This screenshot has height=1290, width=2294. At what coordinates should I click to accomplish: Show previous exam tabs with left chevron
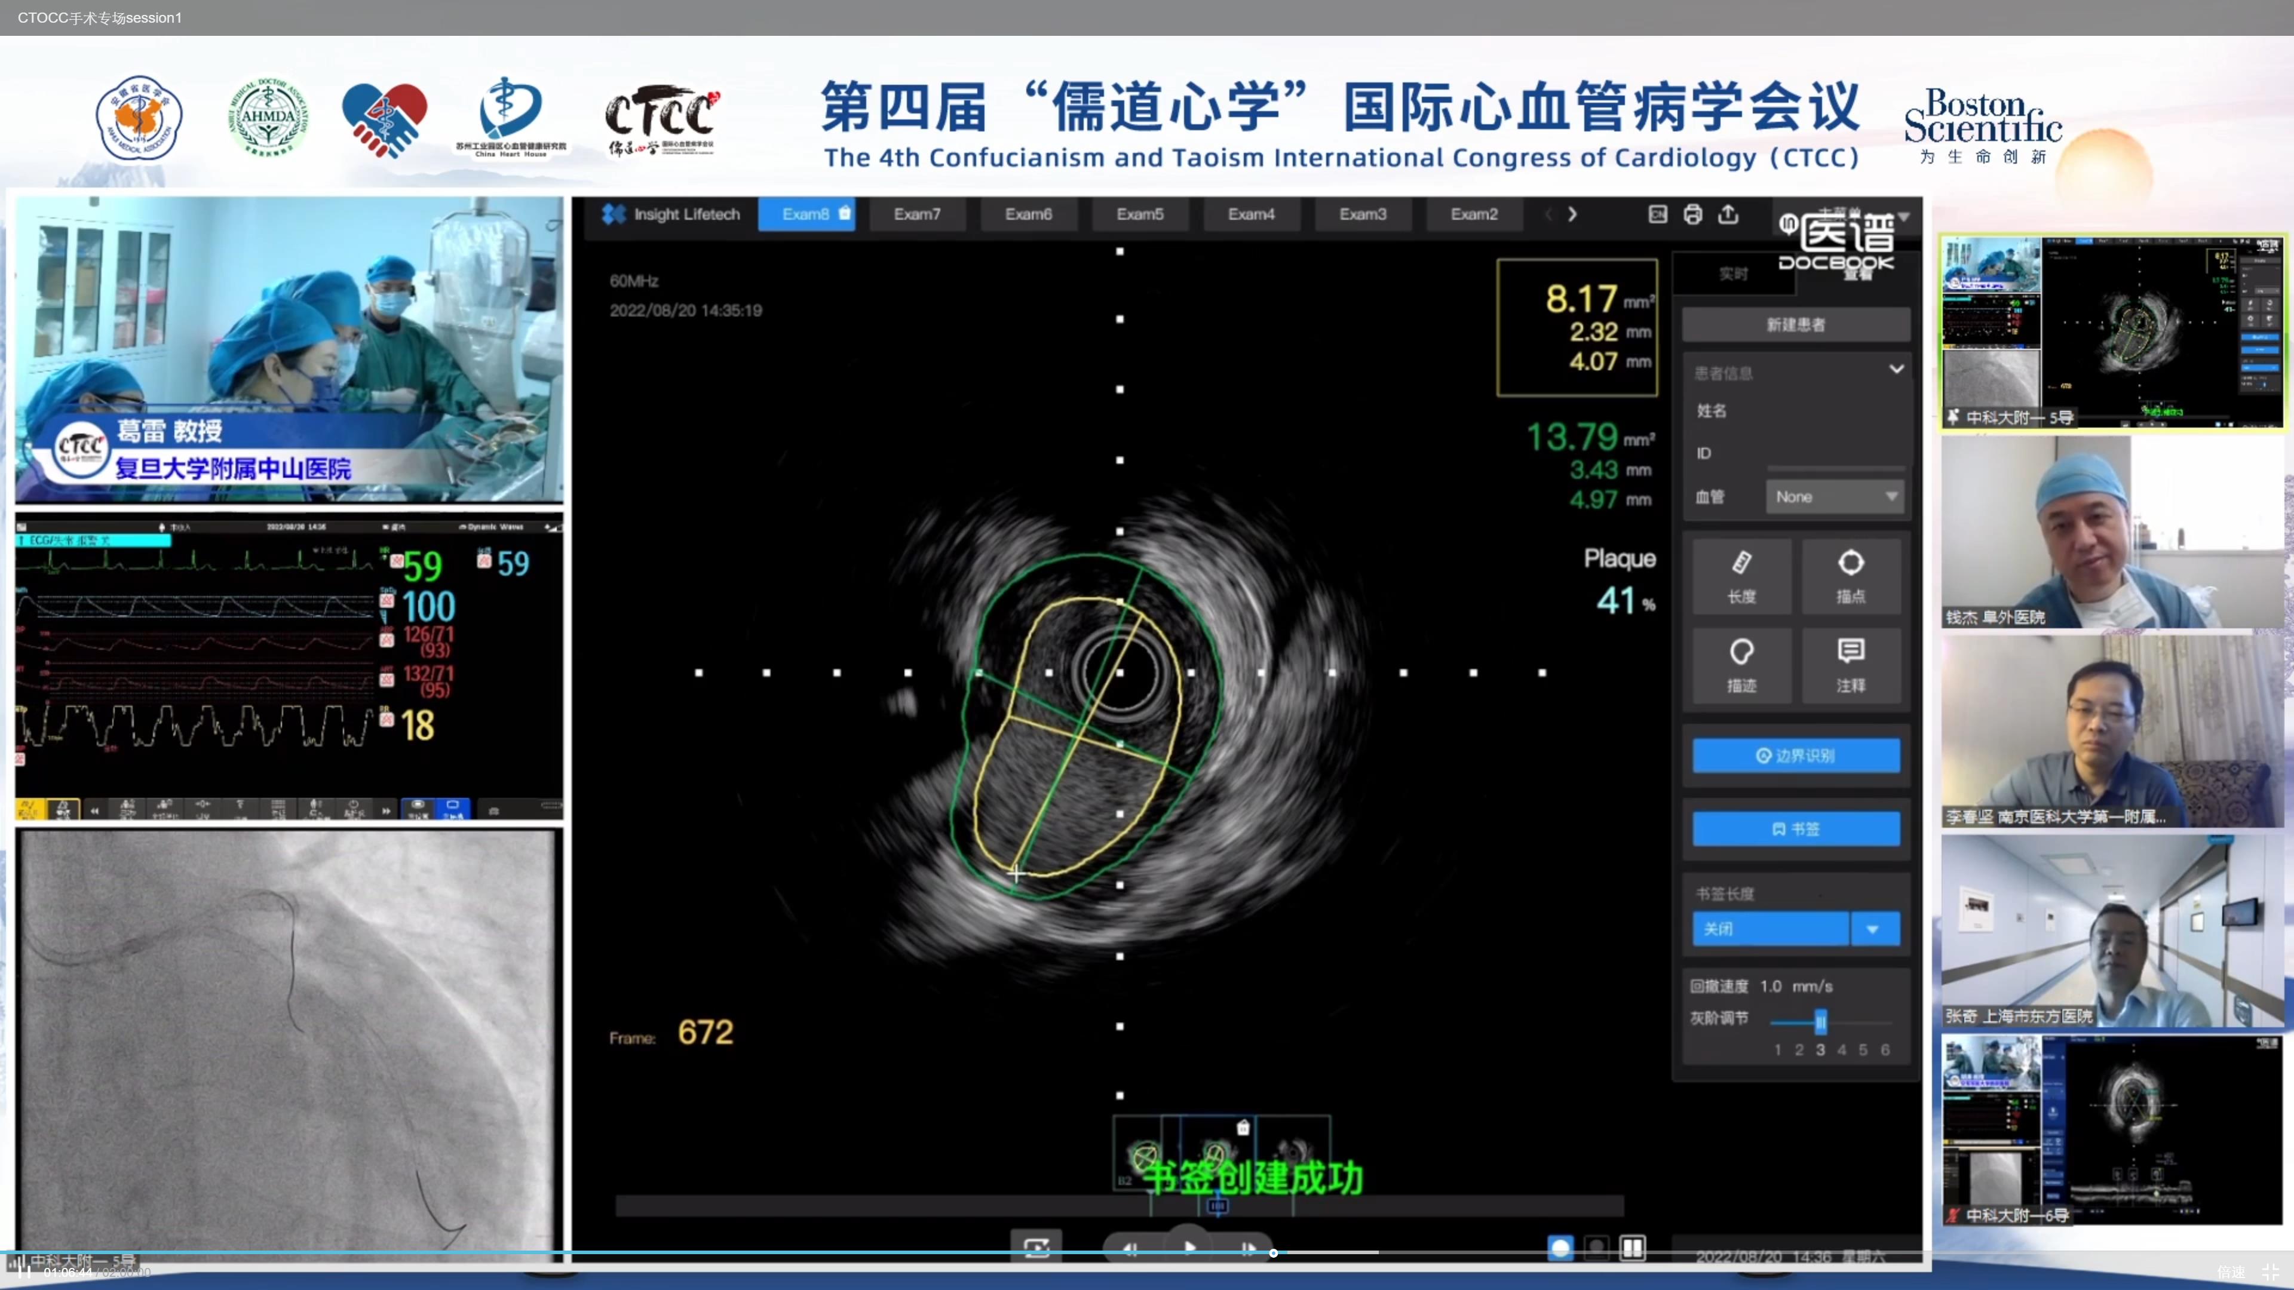tap(1548, 214)
